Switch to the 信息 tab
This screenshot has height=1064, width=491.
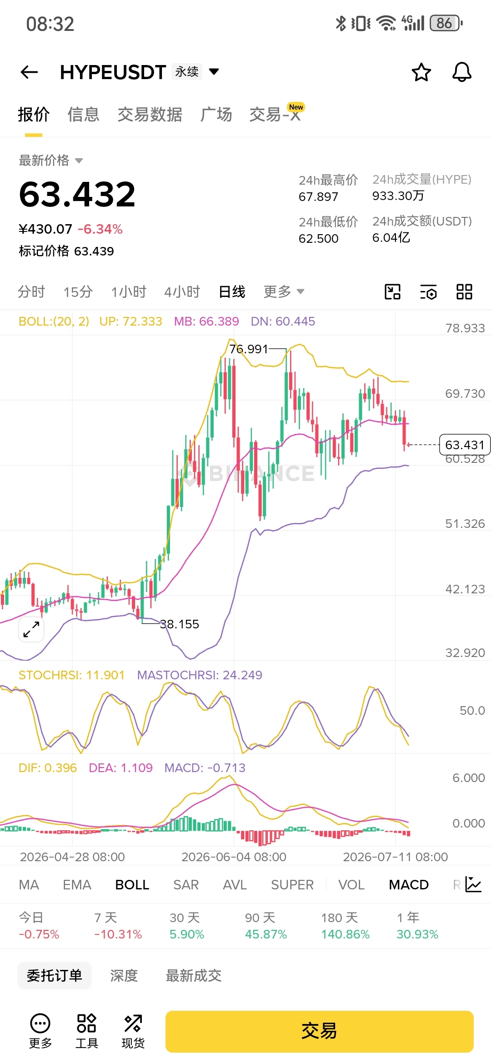[x=84, y=115]
